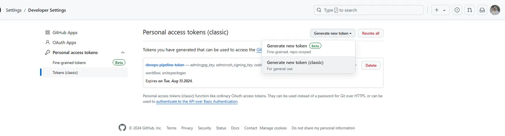Open the issues icon in header
The width and height of the screenshot is (505, 136).
tap(457, 10)
